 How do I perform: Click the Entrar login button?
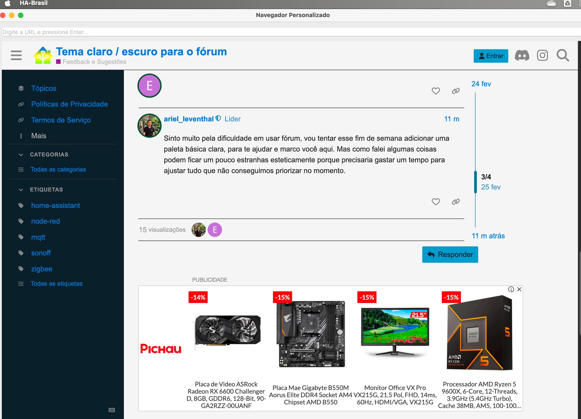pyautogui.click(x=491, y=56)
